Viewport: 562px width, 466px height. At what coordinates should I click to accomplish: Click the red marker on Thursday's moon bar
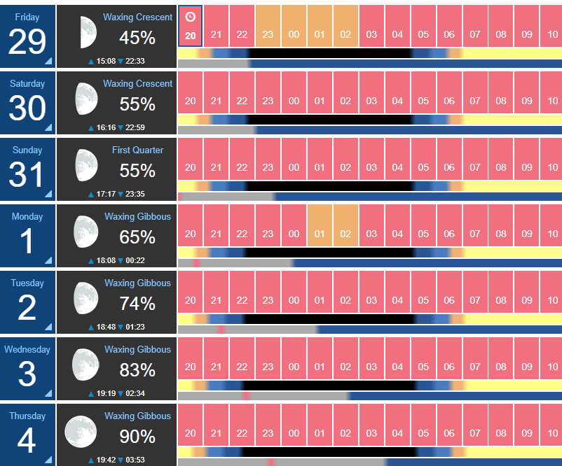[271, 462]
